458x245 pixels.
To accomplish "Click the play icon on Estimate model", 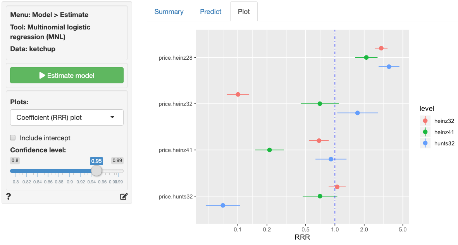I will click(43, 76).
